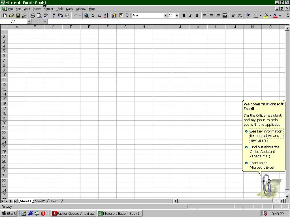Open the Paste Function fx icon
This screenshot has width=290, height=217.
tap(99, 16)
